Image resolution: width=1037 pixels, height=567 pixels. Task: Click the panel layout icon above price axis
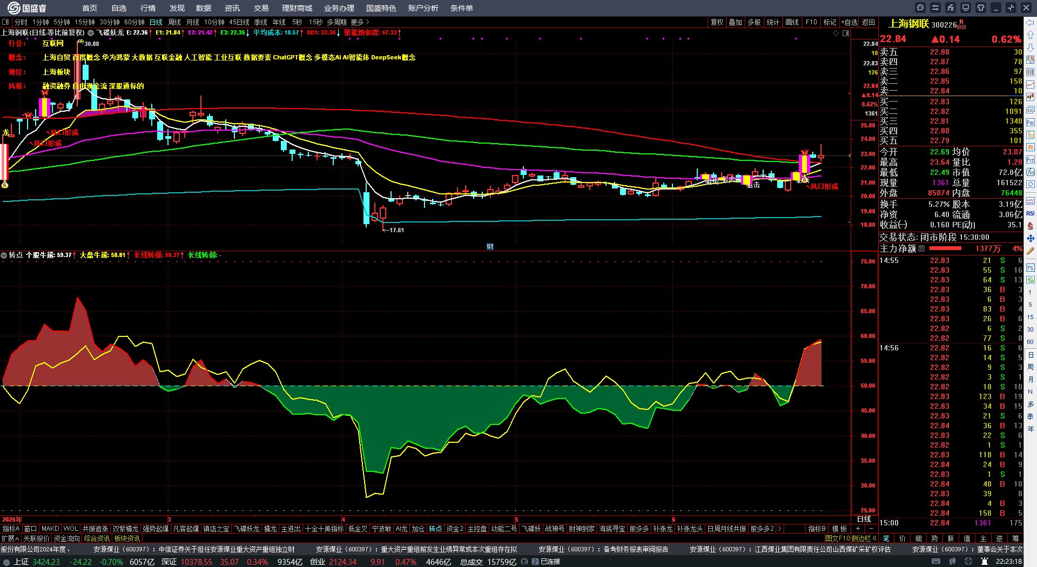click(x=846, y=33)
